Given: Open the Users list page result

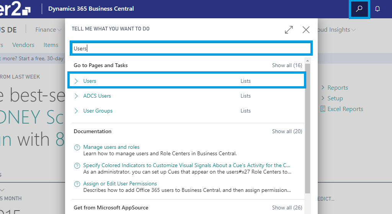Looking at the screenshot, I should 90,81.
